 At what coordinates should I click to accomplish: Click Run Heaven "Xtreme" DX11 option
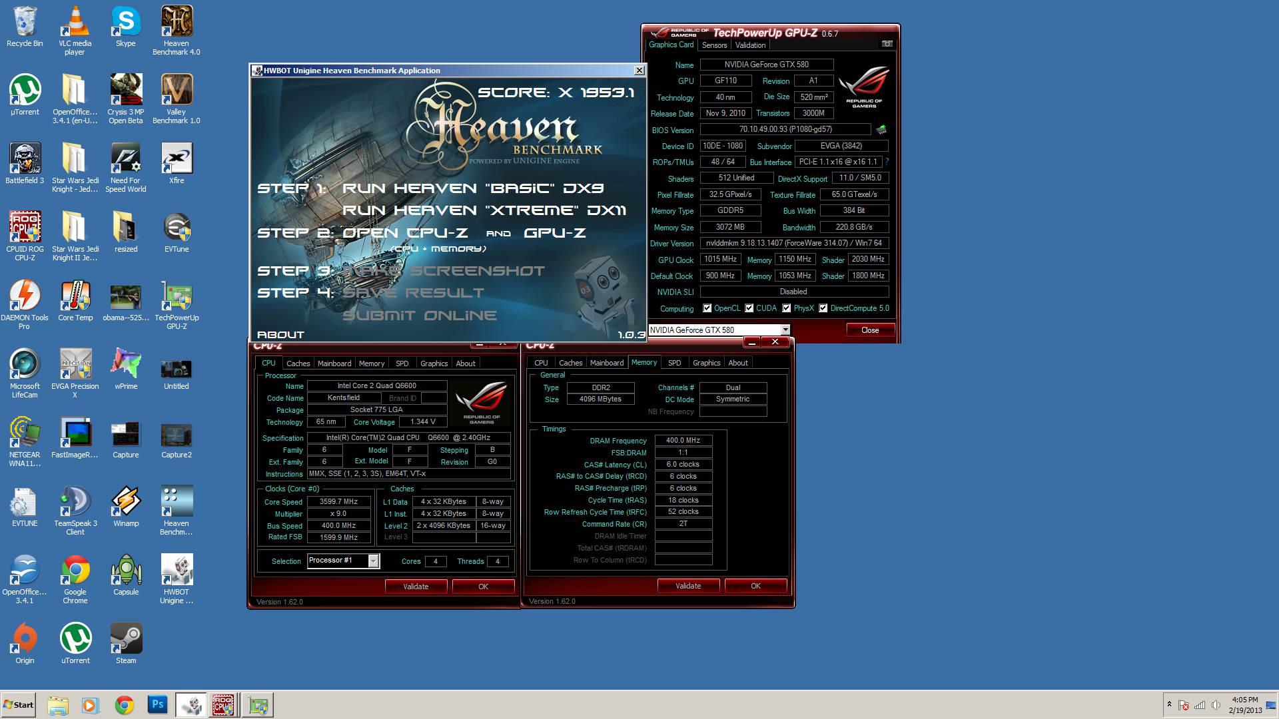pyautogui.click(x=484, y=210)
